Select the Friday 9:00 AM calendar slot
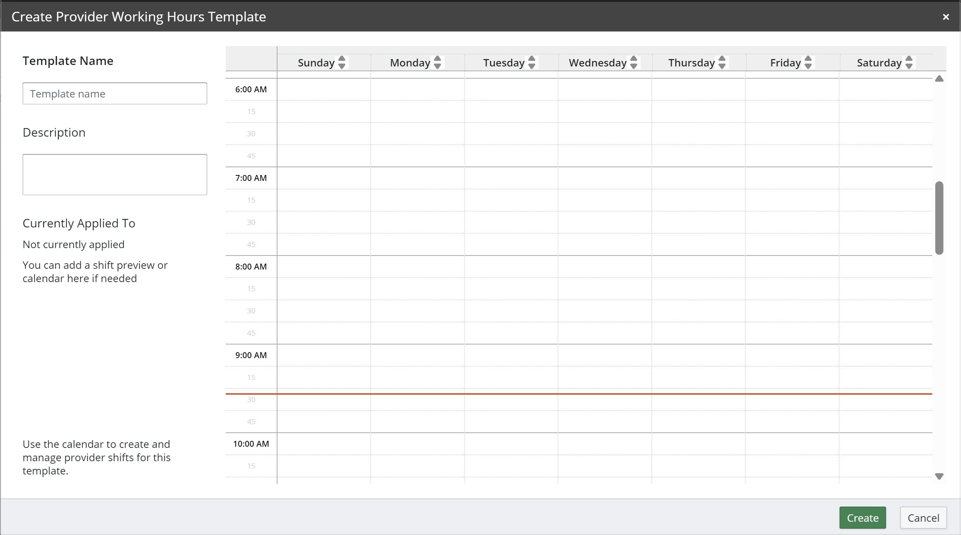This screenshot has width=961, height=535. pyautogui.click(x=792, y=355)
